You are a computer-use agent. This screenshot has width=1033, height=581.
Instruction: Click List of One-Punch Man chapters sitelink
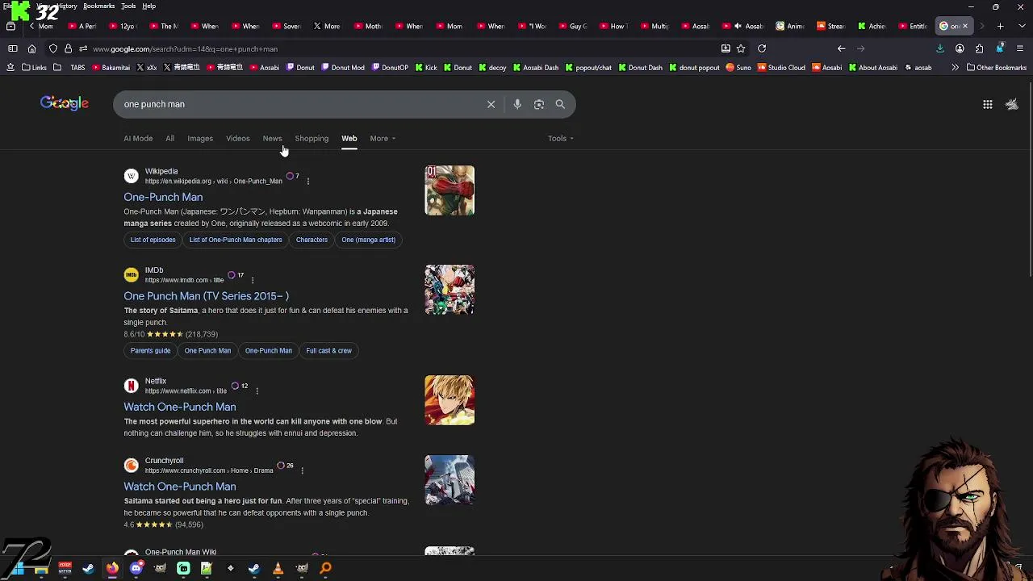(x=235, y=240)
